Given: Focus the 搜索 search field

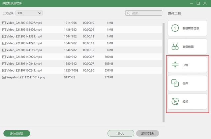Looking at the screenshot, I should [x=144, y=13].
